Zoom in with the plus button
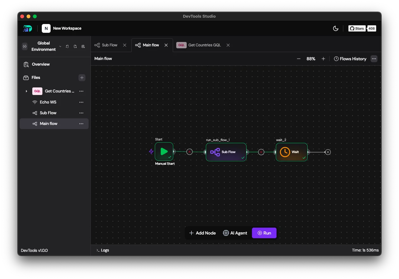This screenshot has width=399, height=279. [x=323, y=59]
